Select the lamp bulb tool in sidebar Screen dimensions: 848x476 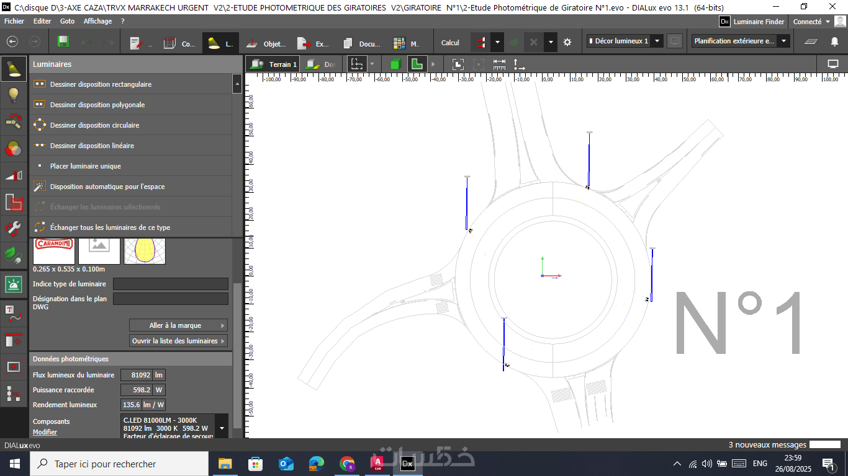tap(14, 95)
